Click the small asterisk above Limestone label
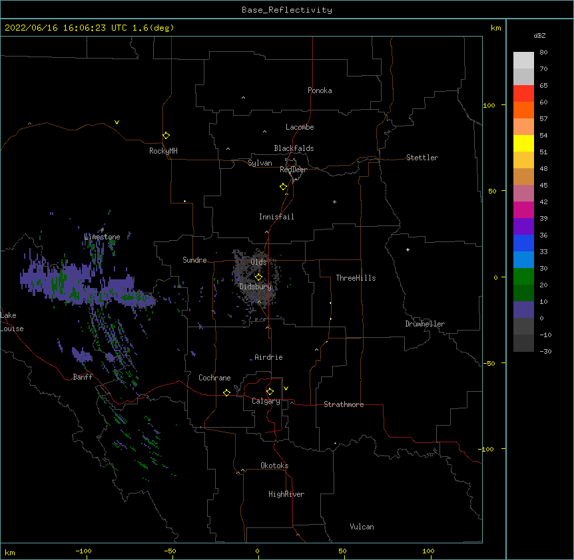This screenshot has height=560, width=574. [x=103, y=230]
